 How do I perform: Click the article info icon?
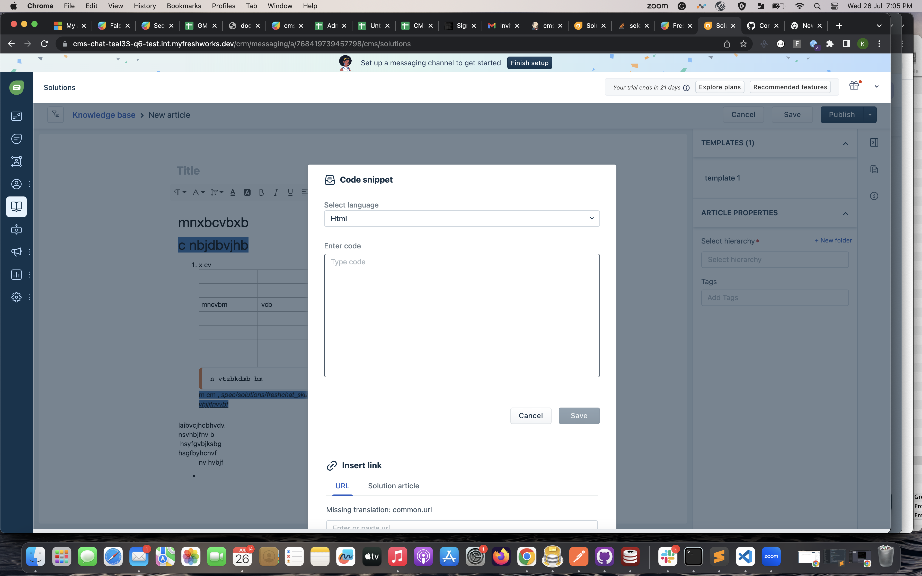(x=874, y=196)
